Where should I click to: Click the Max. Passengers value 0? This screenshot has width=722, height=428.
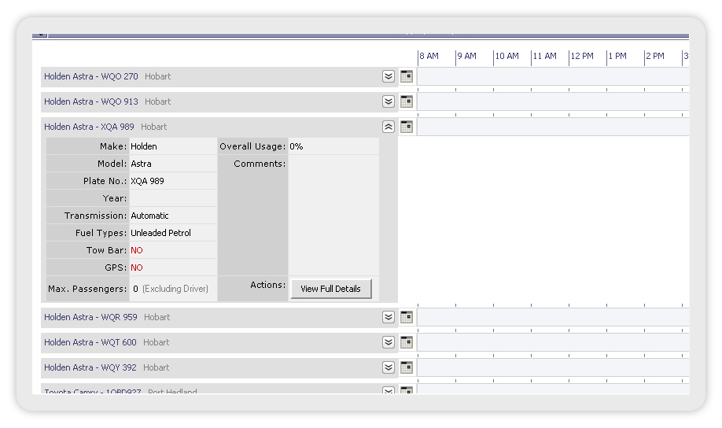click(x=135, y=289)
